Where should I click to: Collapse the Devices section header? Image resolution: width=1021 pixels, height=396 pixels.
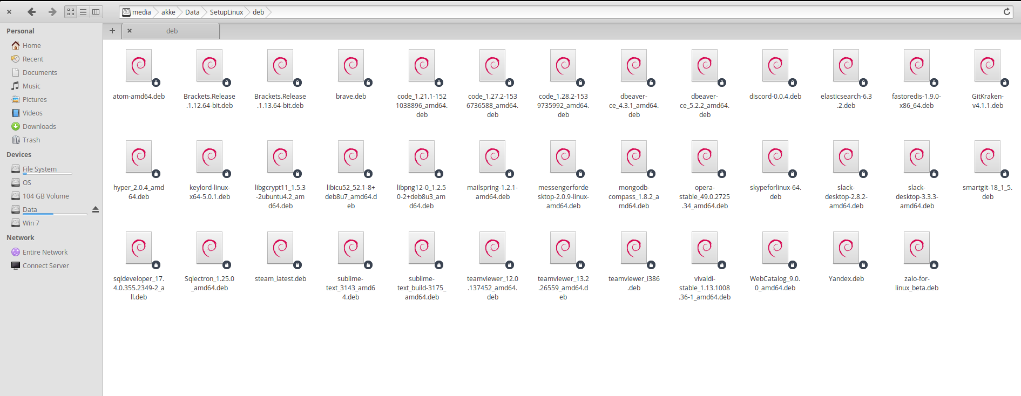click(x=19, y=154)
